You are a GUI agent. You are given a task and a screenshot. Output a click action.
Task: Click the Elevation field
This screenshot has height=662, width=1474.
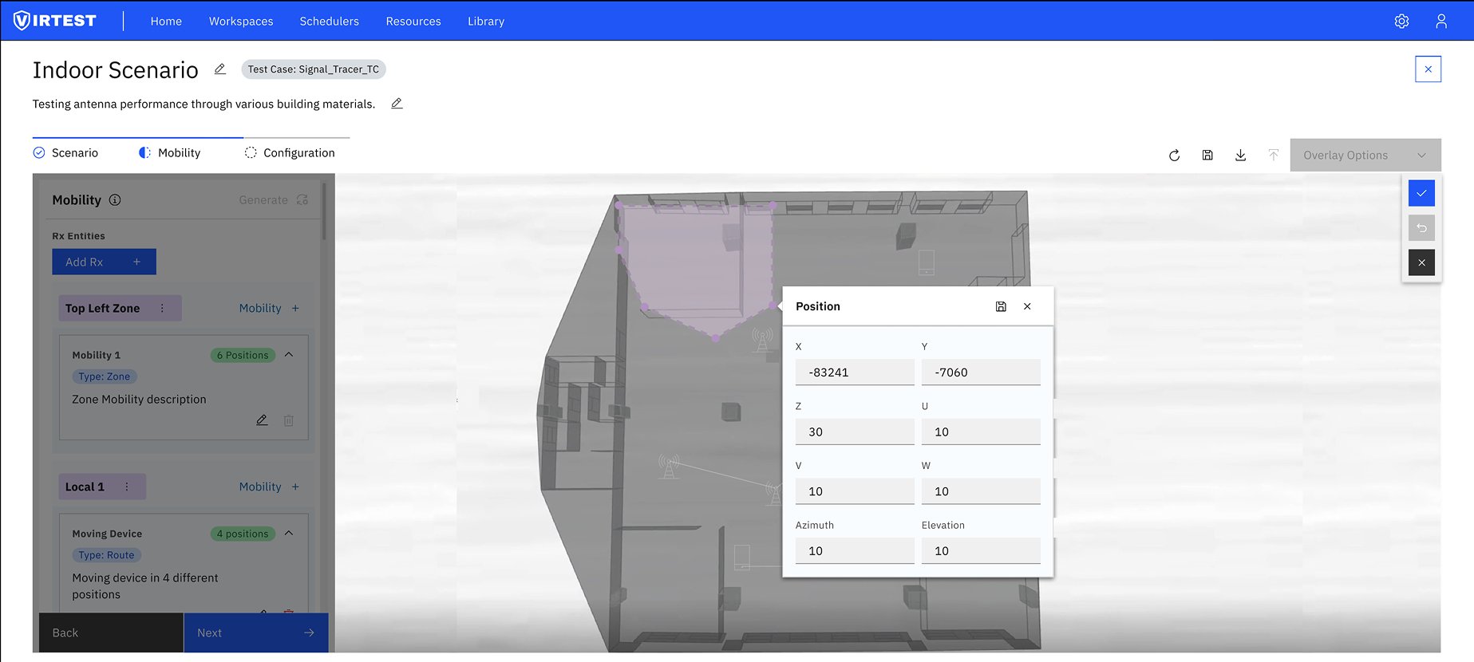pos(981,551)
